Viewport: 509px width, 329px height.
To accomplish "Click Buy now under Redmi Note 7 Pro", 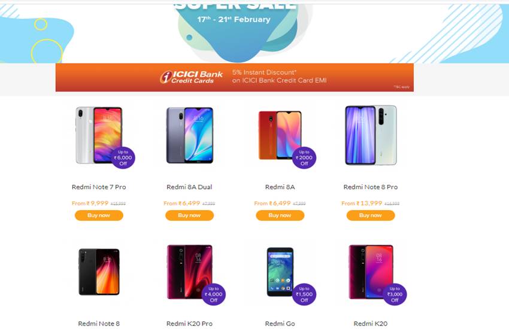I will coord(99,215).
